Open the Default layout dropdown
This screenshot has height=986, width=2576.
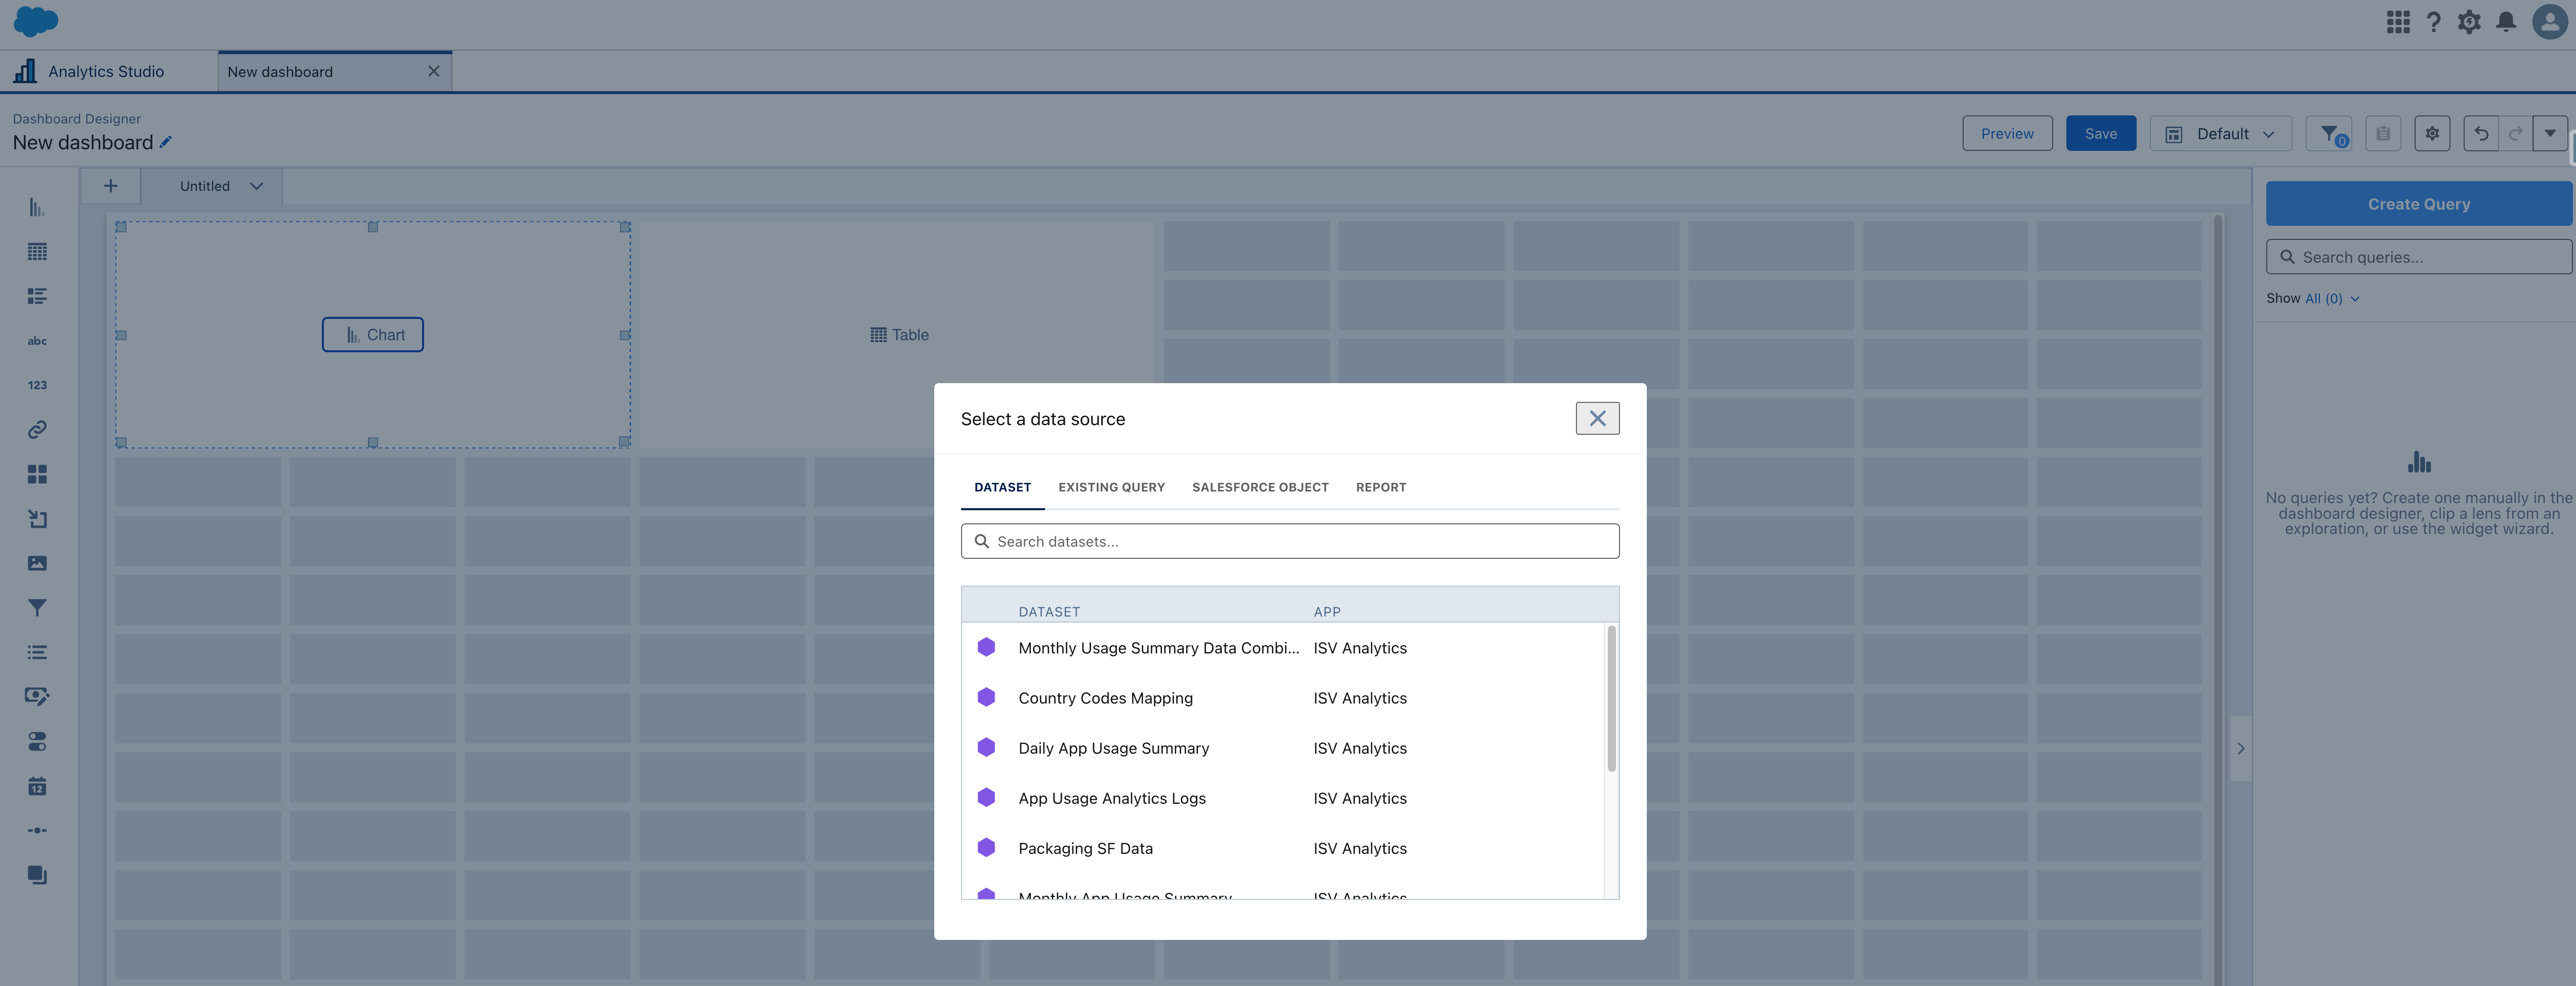(x=2220, y=134)
